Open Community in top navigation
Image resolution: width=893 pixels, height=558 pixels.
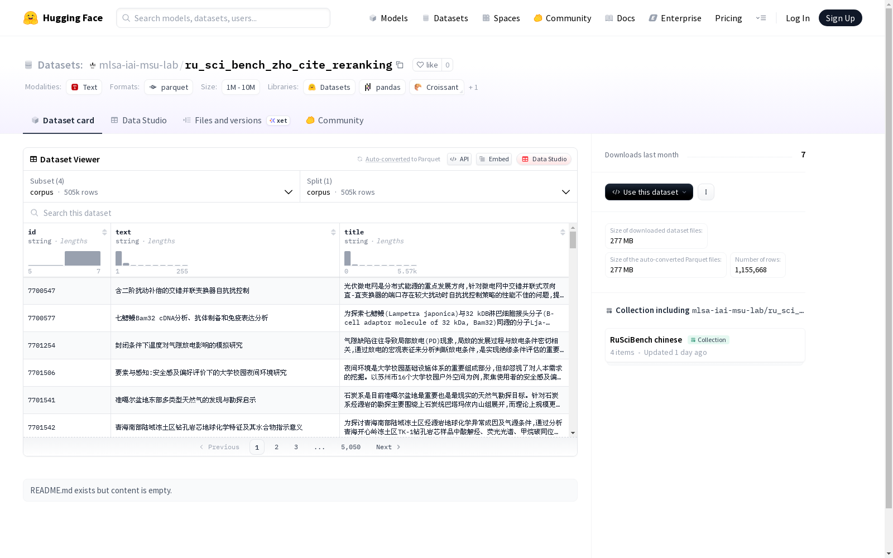pos(563,18)
